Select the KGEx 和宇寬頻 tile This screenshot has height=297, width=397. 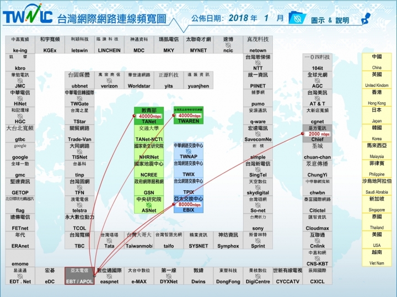50,45
